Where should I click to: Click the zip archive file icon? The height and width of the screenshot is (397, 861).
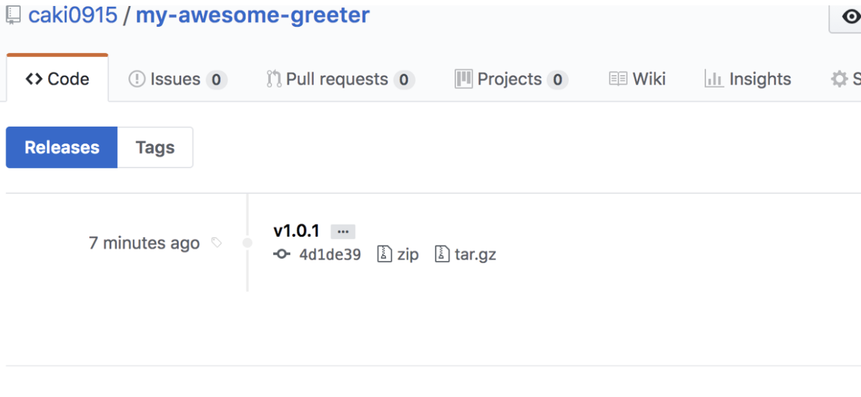coord(384,254)
